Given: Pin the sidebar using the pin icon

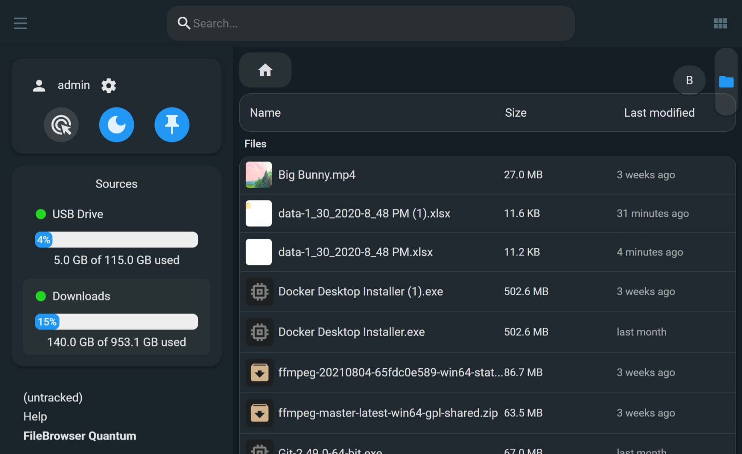Looking at the screenshot, I should [172, 125].
